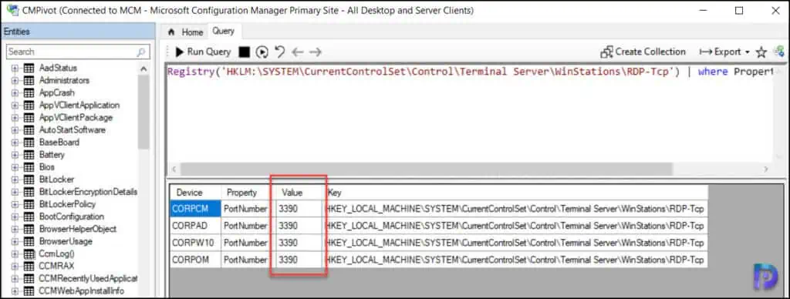790x299 pixels.
Task: Click the search magnifier icon in Entities
Action: point(141,52)
